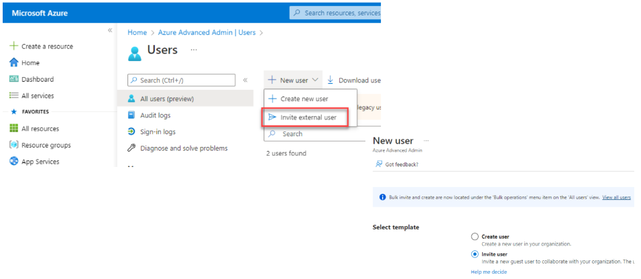Collapse the Users blade menu

(245, 80)
